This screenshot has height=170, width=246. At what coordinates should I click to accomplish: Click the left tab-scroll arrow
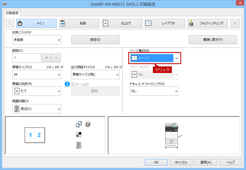(10, 23)
